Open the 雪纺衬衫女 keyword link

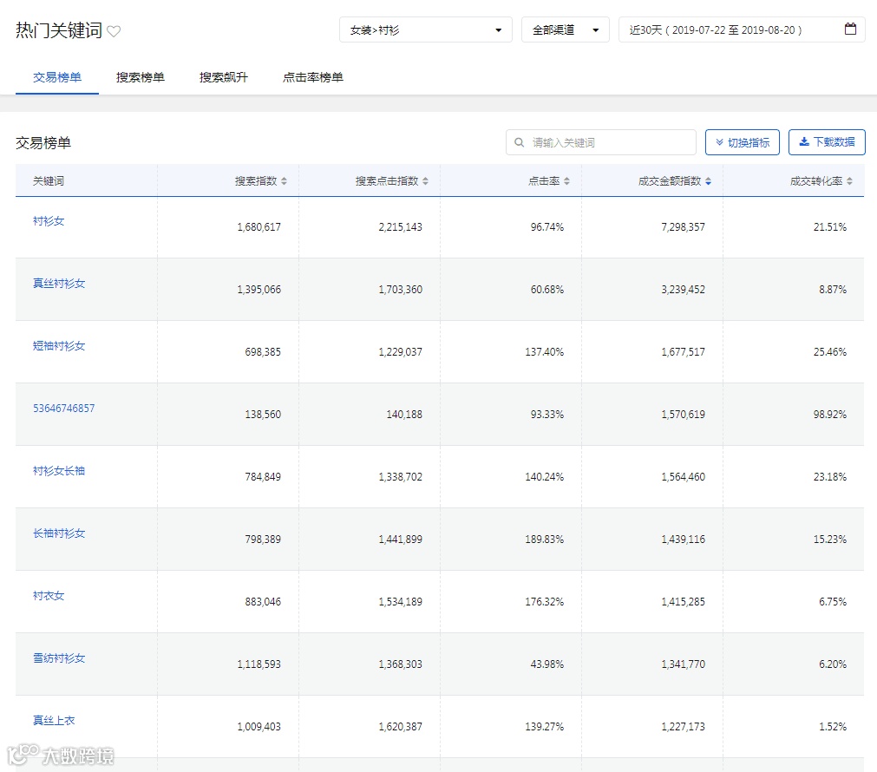59,658
